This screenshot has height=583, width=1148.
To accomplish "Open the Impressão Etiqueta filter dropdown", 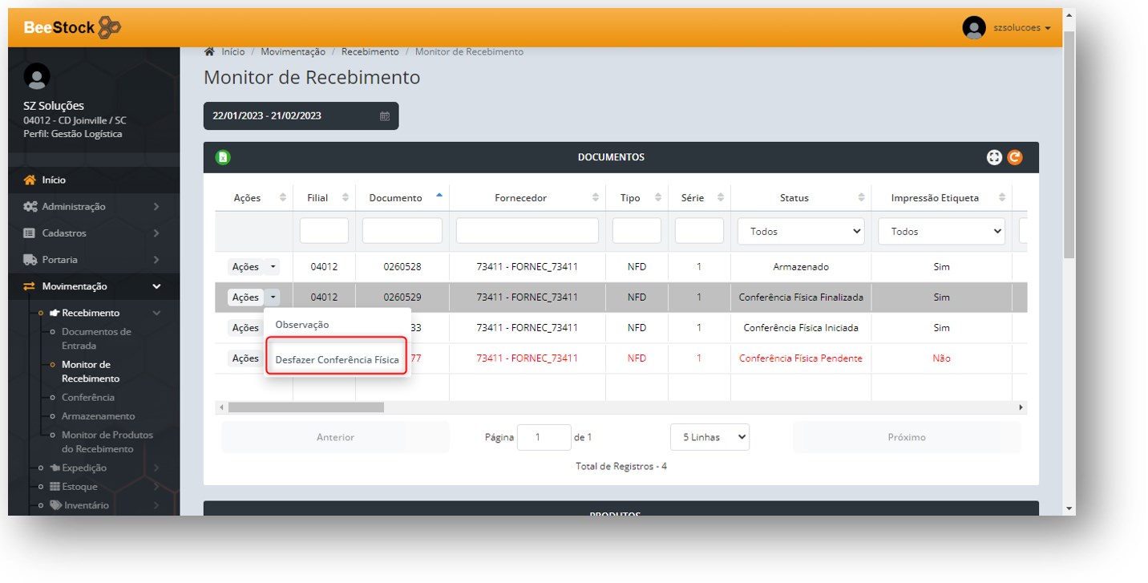I will tap(941, 231).
